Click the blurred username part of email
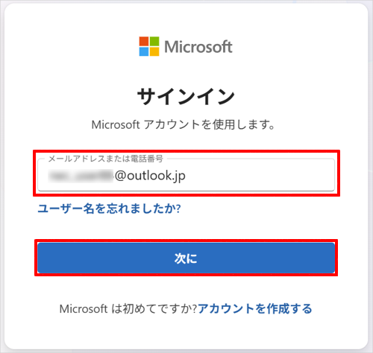The image size is (373, 353). pos(81,176)
